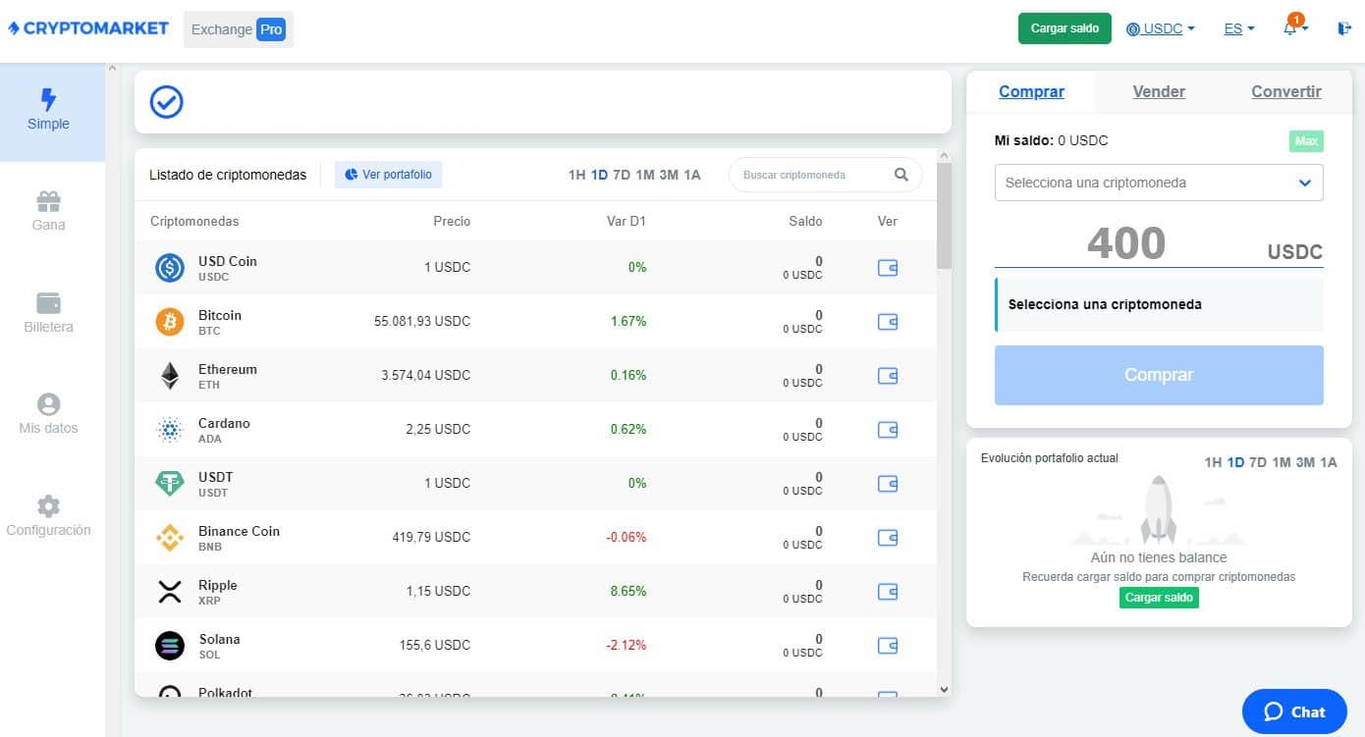The image size is (1365, 737).
Task: Click the CryptoMarket logo
Action: click(x=87, y=28)
